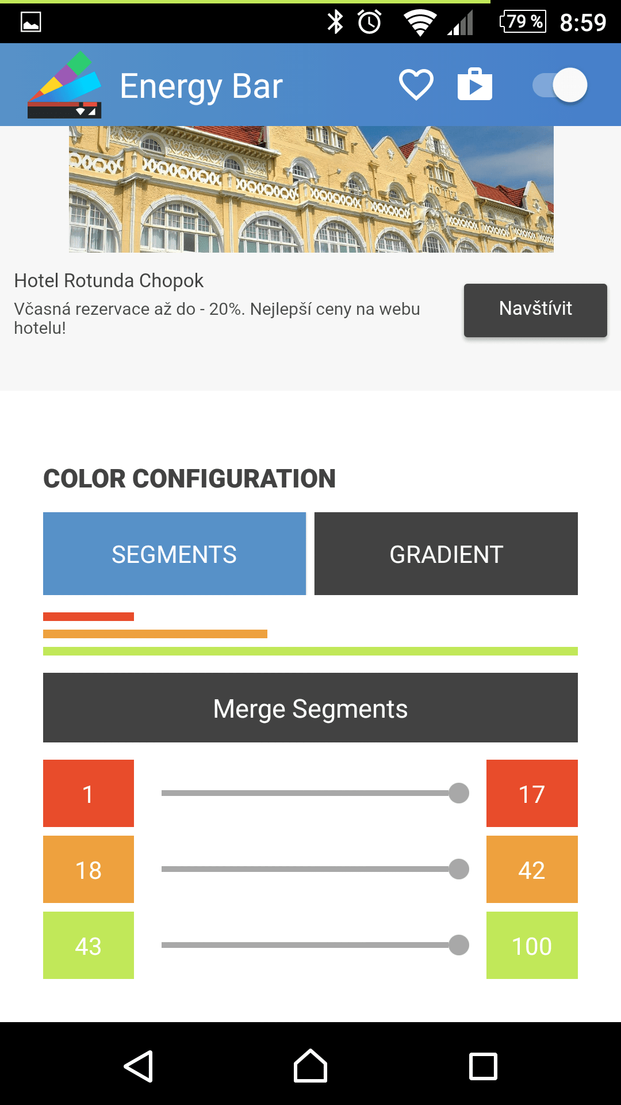Switch to the SEGMENTS tab
Screen dimensions: 621x1105
coord(174,554)
